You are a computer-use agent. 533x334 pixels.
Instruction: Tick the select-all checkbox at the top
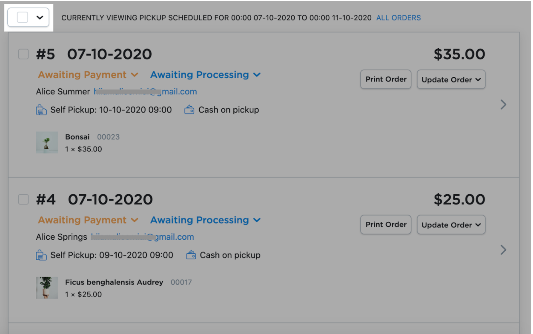coord(23,17)
